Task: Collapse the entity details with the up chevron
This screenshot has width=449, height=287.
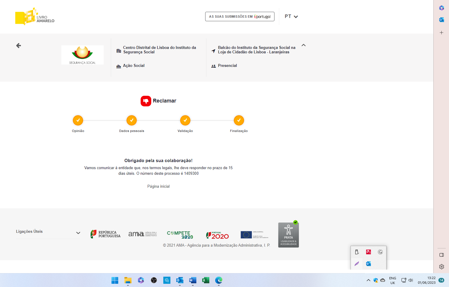Action: [x=304, y=45]
